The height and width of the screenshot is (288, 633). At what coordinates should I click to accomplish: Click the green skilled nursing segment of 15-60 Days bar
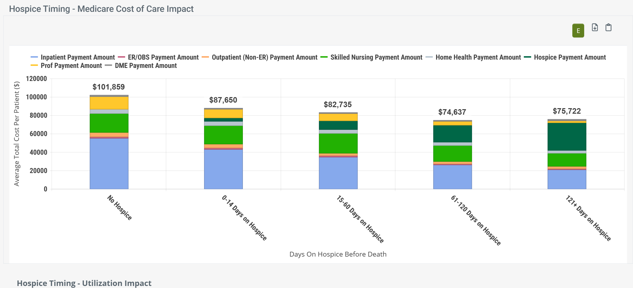[338, 143]
